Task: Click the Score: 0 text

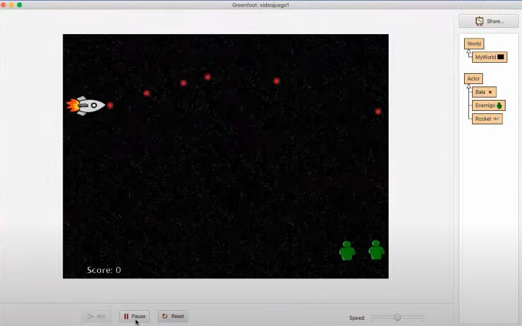Action: point(104,270)
